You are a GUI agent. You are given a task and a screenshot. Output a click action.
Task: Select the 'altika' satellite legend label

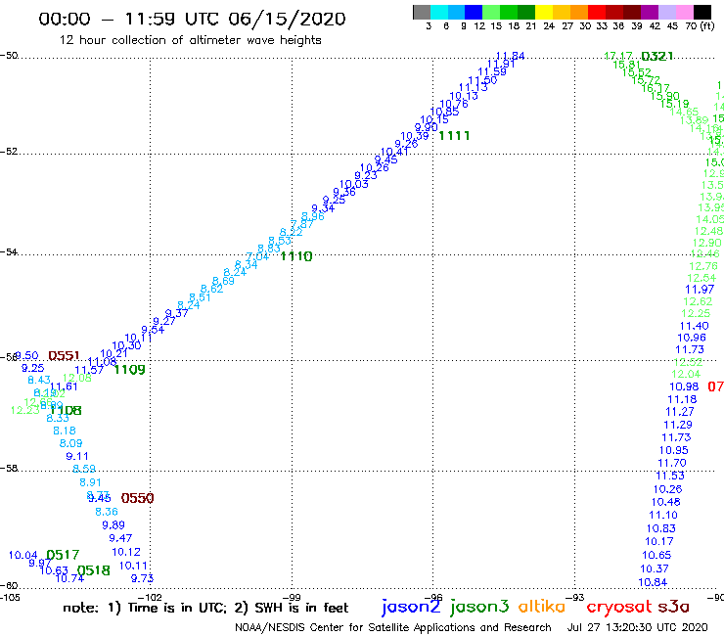coord(542,606)
